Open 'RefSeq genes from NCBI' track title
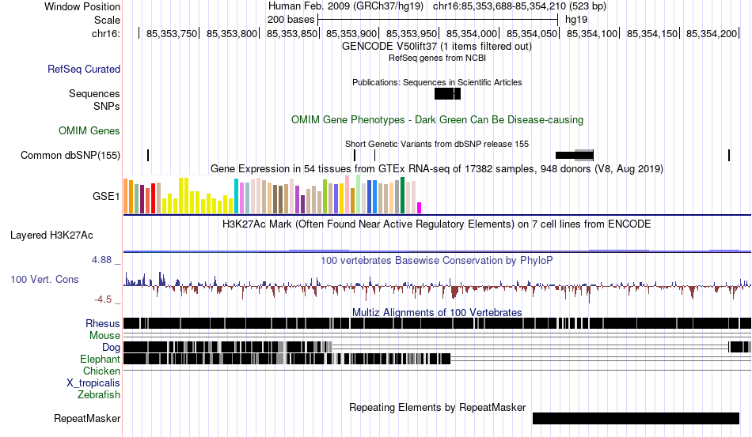 437,58
